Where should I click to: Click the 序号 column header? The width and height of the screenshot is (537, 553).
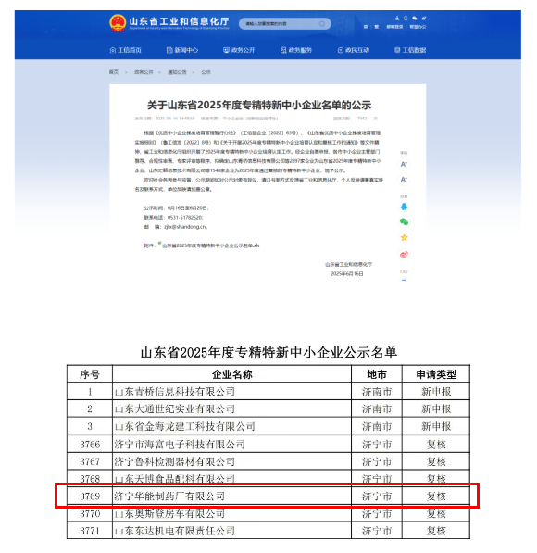coord(90,374)
